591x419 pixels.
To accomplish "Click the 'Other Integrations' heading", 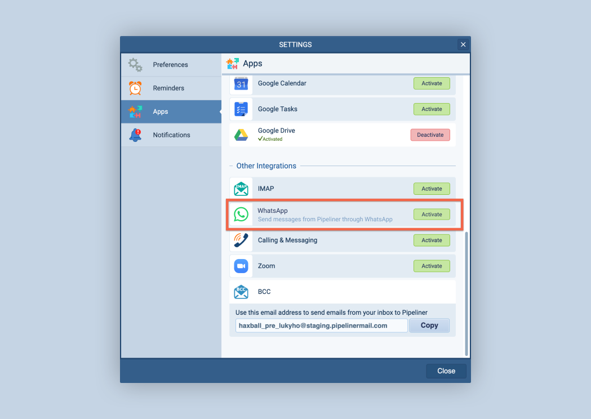I will pos(266,166).
